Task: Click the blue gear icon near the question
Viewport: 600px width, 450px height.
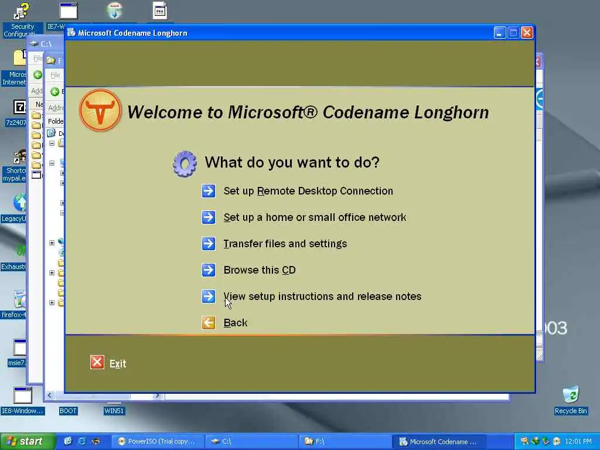Action: click(185, 164)
